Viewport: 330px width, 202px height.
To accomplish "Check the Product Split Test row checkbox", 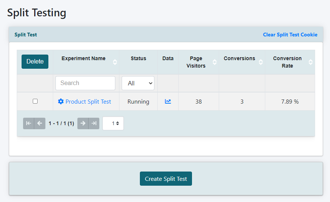I will (35, 101).
